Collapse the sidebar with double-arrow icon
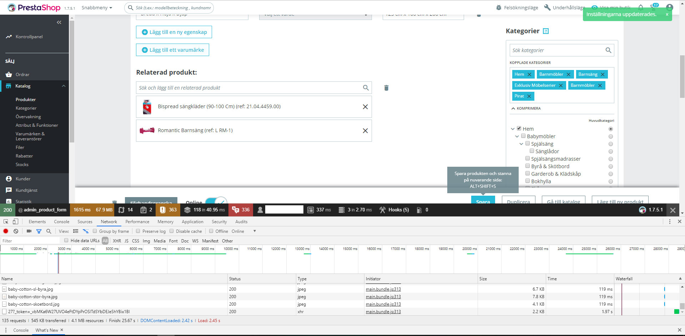685x336 pixels. click(59, 22)
